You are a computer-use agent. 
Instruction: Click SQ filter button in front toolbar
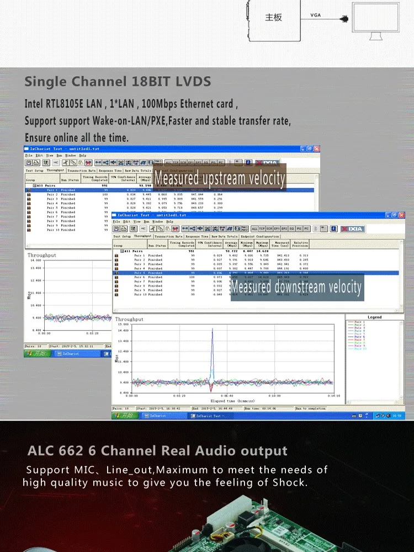tap(292, 229)
